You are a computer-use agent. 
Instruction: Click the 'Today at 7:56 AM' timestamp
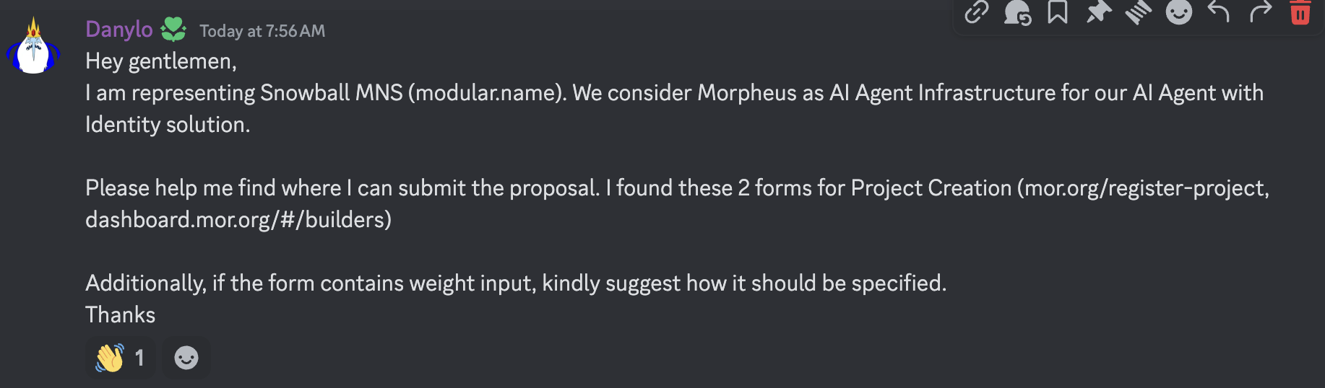[262, 31]
